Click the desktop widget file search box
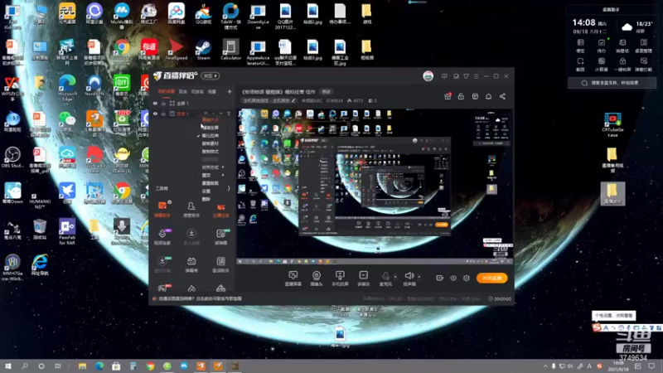The height and width of the screenshot is (373, 663). click(x=612, y=83)
